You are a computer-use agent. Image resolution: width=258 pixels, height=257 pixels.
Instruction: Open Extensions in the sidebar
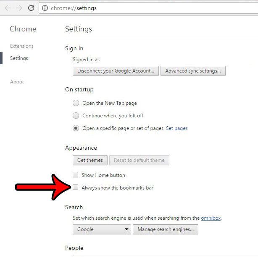tap(22, 46)
